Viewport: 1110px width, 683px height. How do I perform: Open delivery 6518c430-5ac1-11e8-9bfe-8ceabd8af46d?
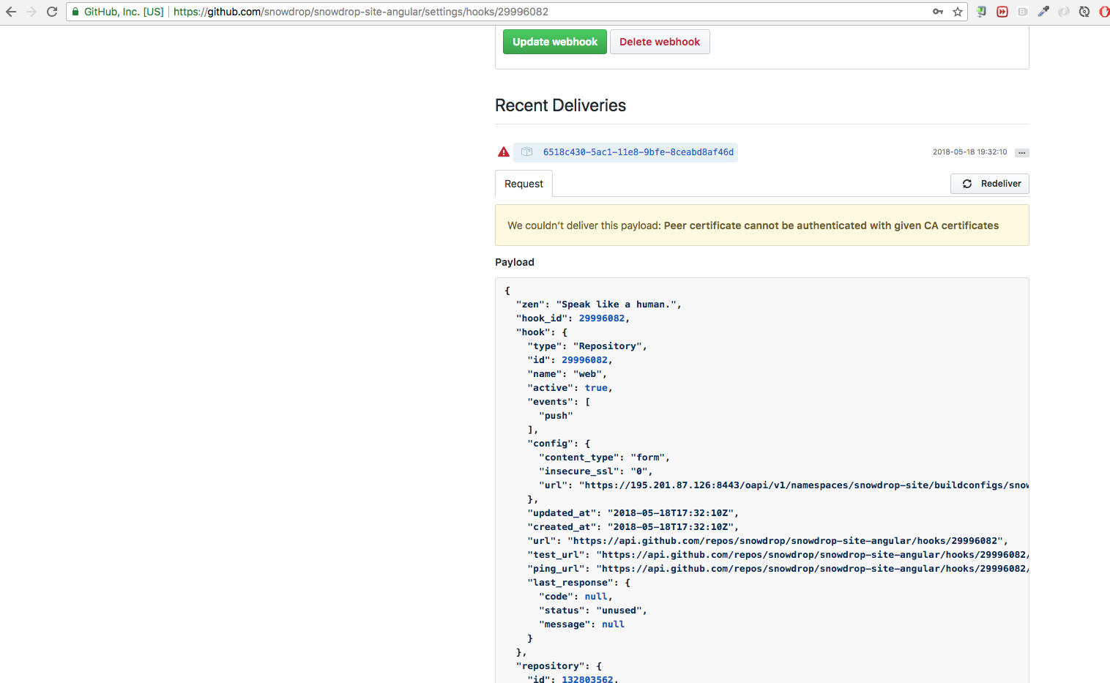pos(638,152)
